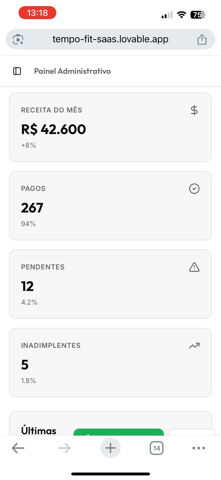The image size is (221, 480).
Task: Tap the dollar sign revenue icon
Action: [x=194, y=110]
